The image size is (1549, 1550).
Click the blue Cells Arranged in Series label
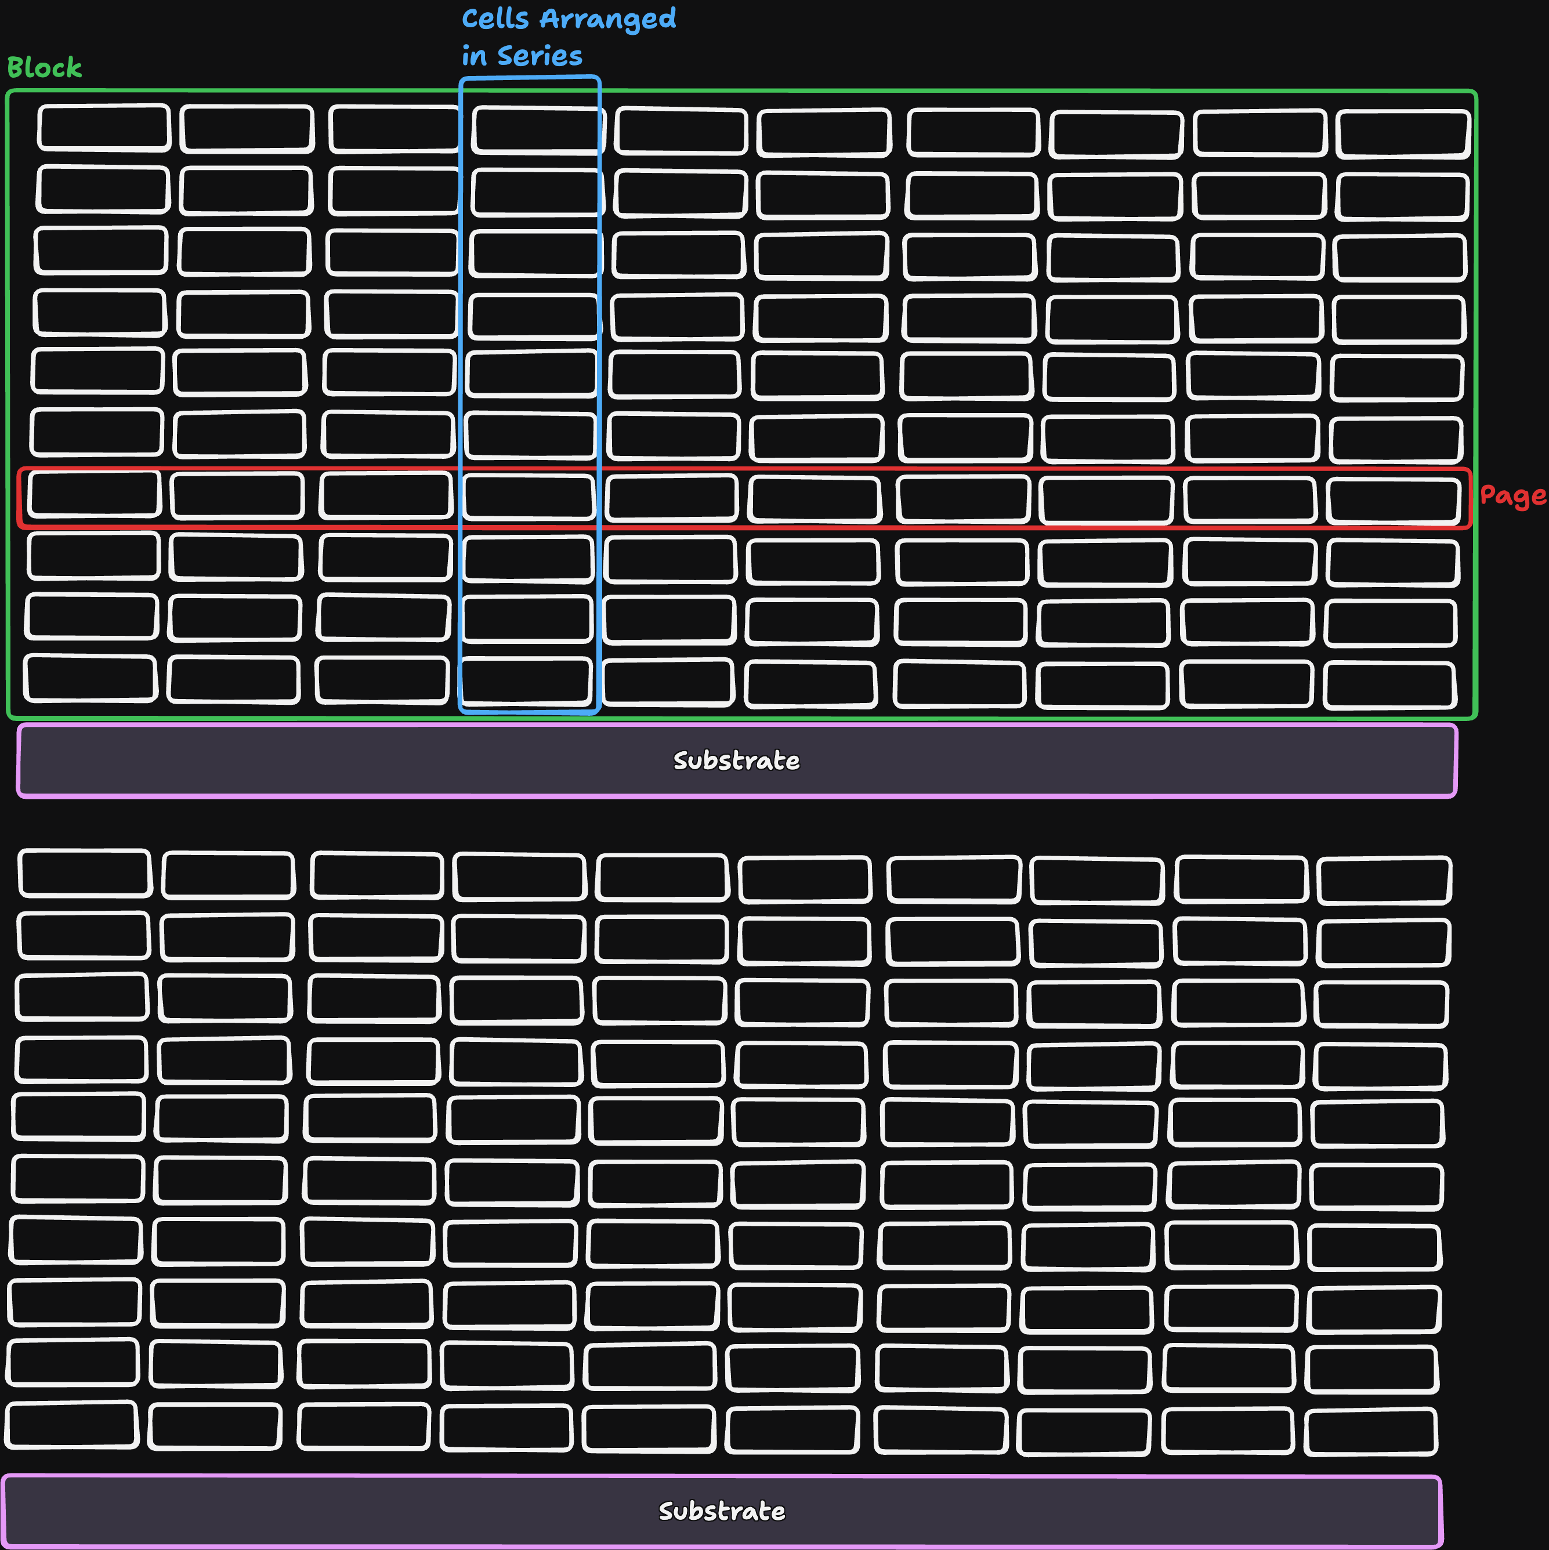[x=569, y=37]
